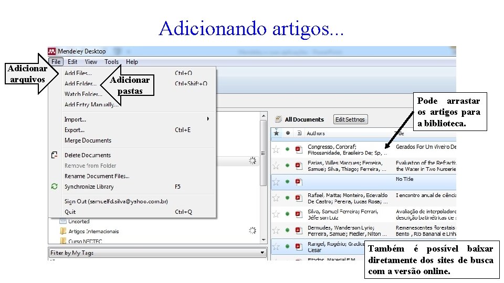This screenshot has width=504, height=283.
Task: Star the Congresso, Conbraf document
Action: tap(276, 149)
